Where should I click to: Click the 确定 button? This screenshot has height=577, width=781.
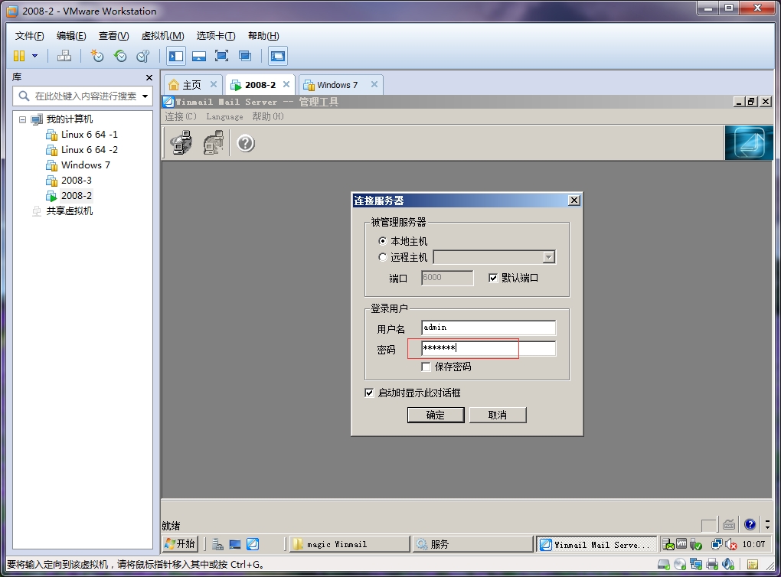436,416
